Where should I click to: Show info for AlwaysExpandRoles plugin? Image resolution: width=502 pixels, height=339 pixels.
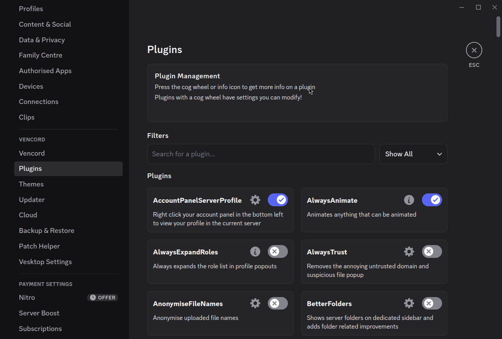[x=255, y=252]
